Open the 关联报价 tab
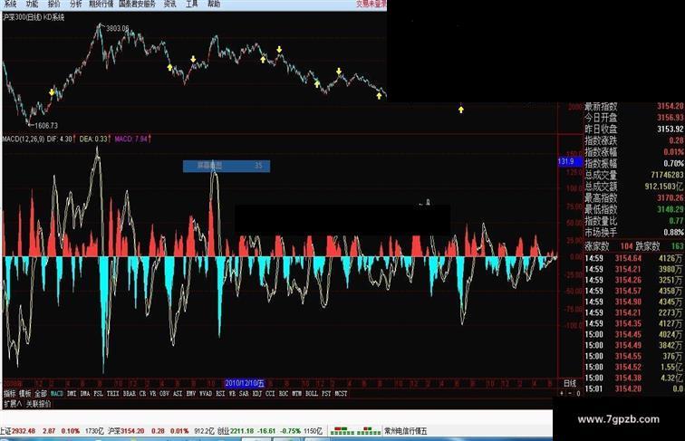 tap(38, 404)
